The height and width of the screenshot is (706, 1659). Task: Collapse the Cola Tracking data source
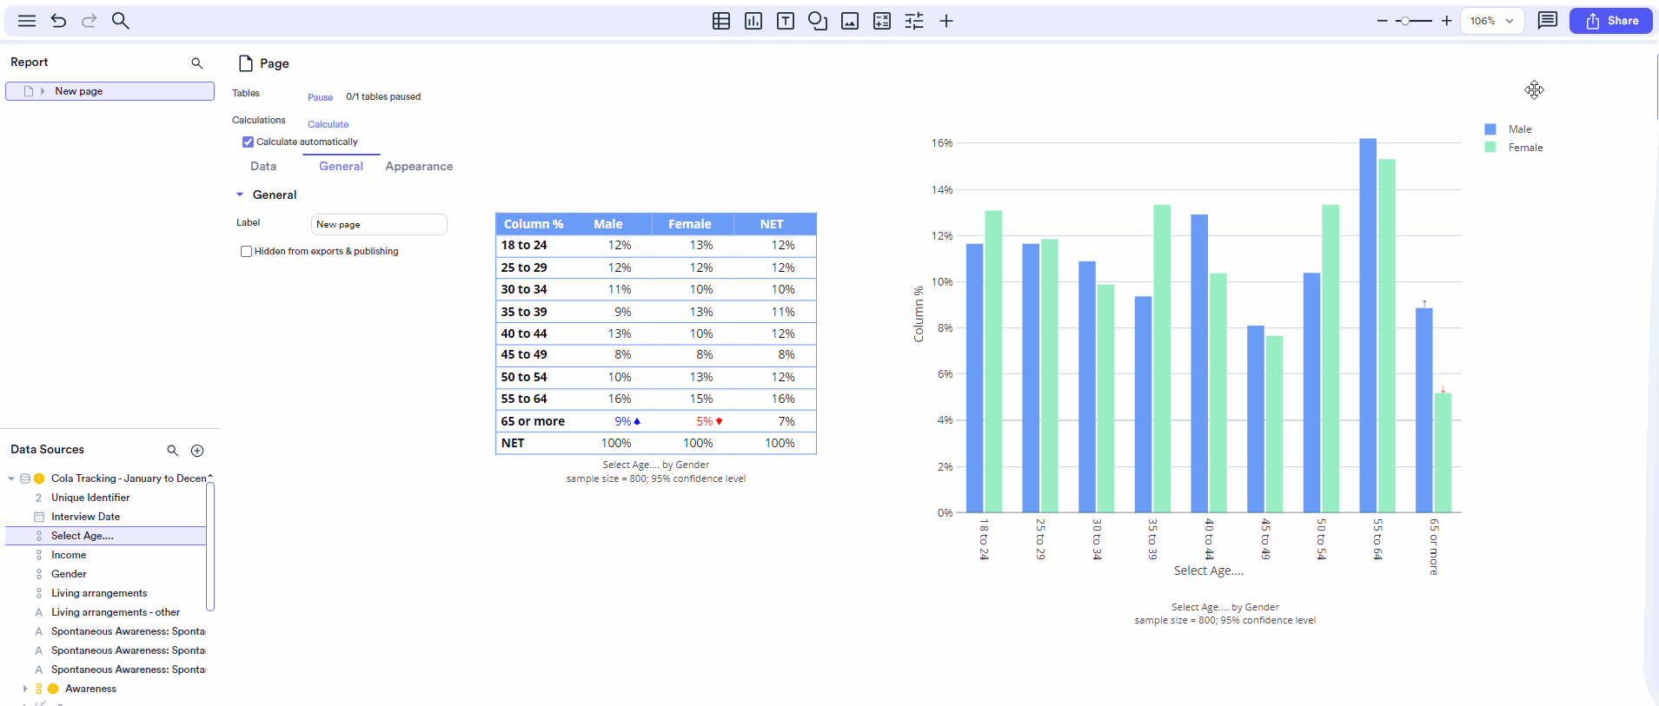pyautogui.click(x=11, y=478)
